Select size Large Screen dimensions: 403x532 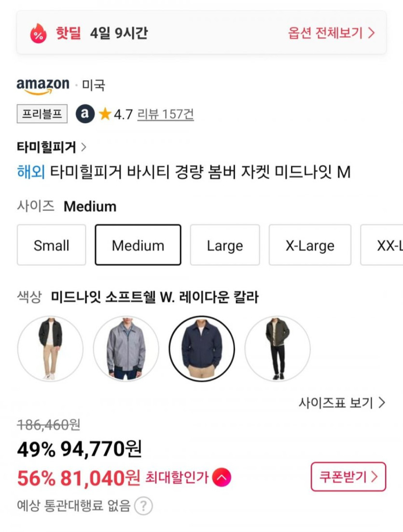225,245
